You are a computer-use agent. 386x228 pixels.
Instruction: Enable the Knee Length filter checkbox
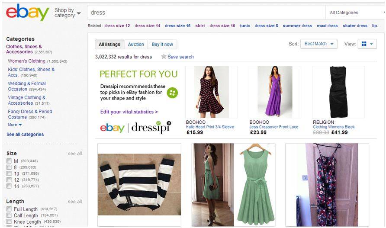point(9,222)
